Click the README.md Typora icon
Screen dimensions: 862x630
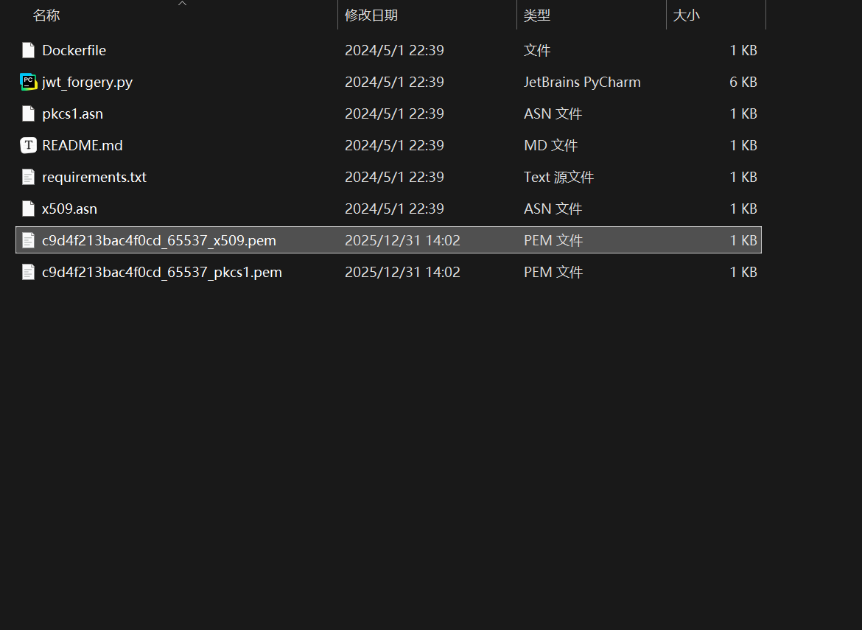pyautogui.click(x=28, y=145)
